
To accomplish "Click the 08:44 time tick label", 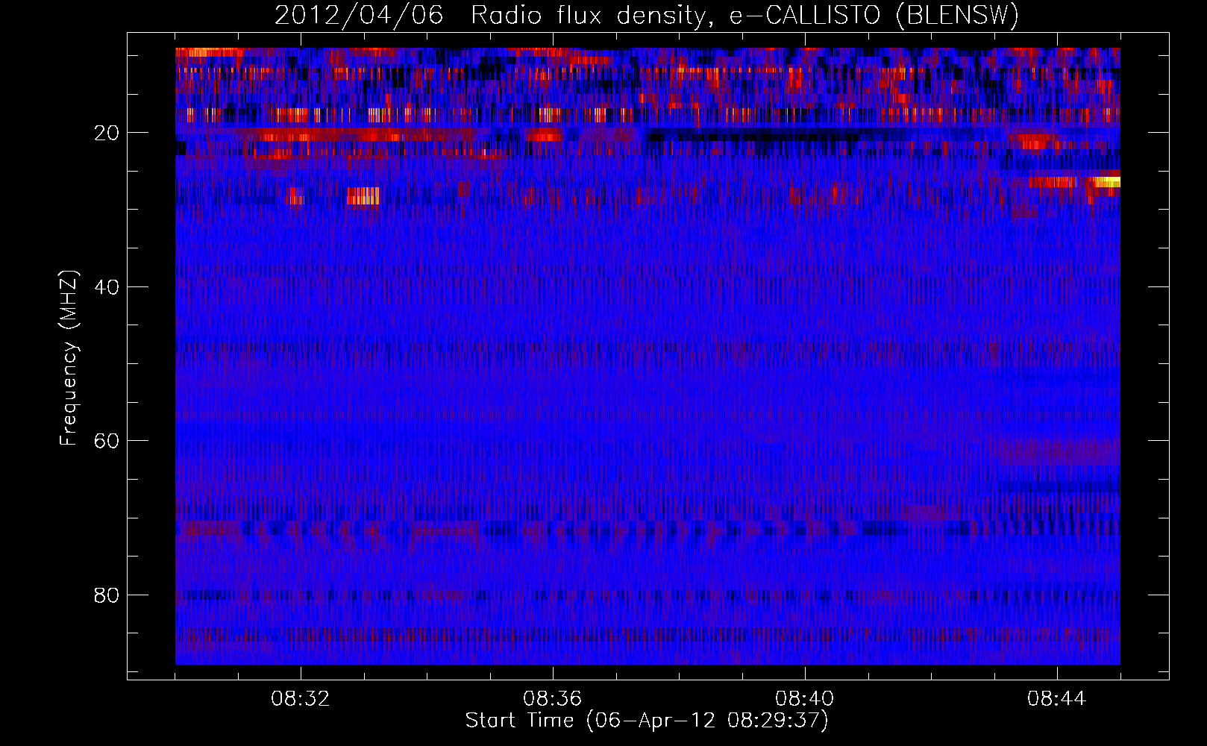I will coord(1057,699).
